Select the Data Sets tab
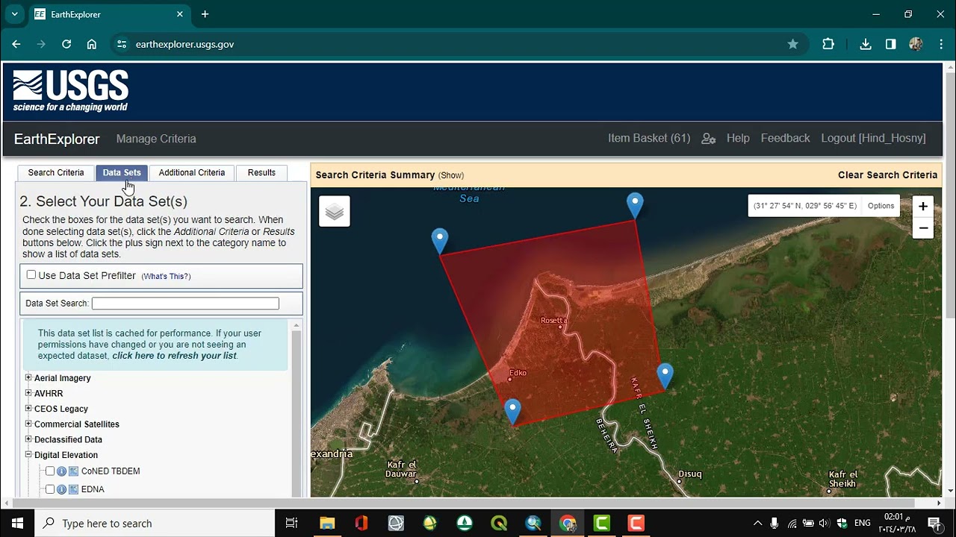 (122, 173)
